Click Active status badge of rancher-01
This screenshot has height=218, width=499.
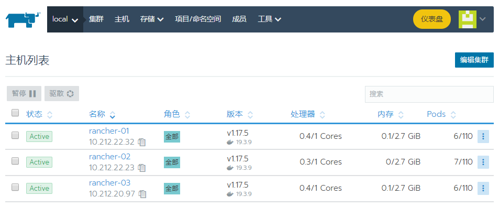39,136
